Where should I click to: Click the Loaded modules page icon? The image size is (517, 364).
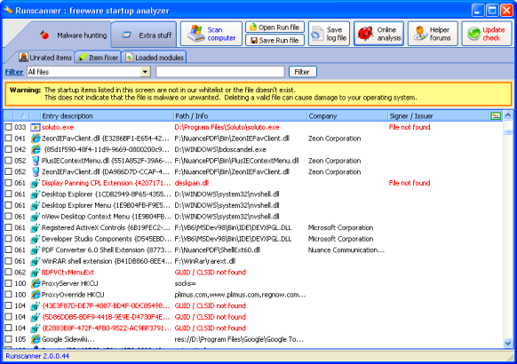click(130, 58)
